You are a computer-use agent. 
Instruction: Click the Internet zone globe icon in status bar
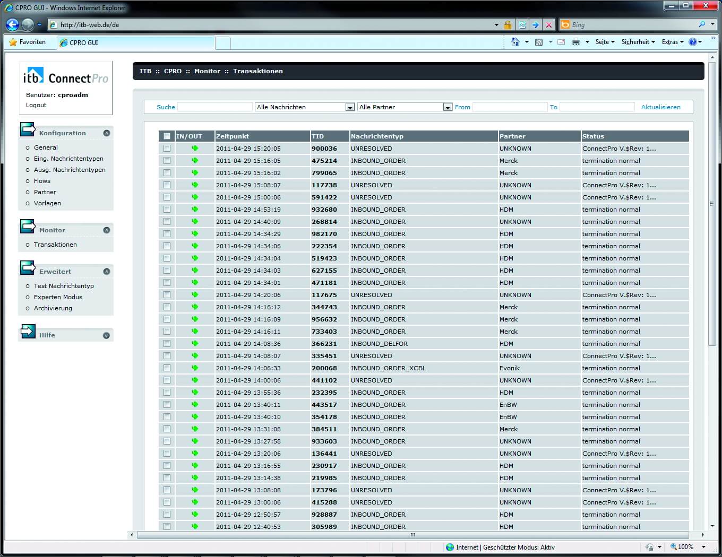(x=450, y=547)
